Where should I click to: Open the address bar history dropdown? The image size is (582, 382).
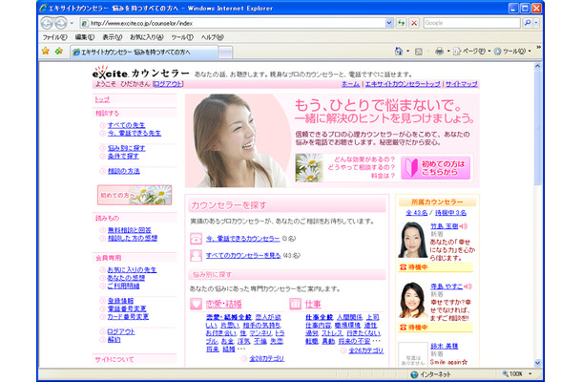pyautogui.click(x=388, y=23)
